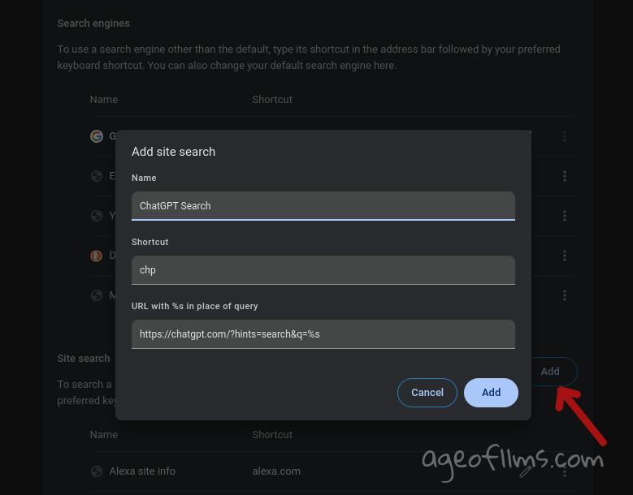Click the Add button in the dialog
This screenshot has width=633, height=495.
click(491, 392)
